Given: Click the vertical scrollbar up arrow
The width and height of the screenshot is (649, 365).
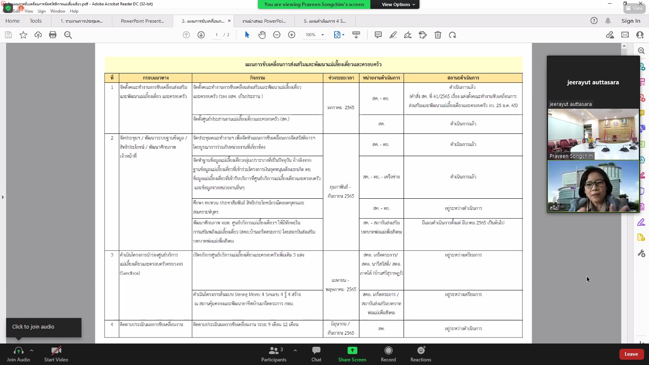Looking at the screenshot, I should click(x=624, y=47).
